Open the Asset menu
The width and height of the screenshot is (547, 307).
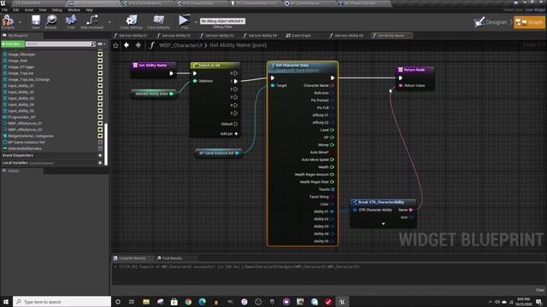click(x=28, y=9)
